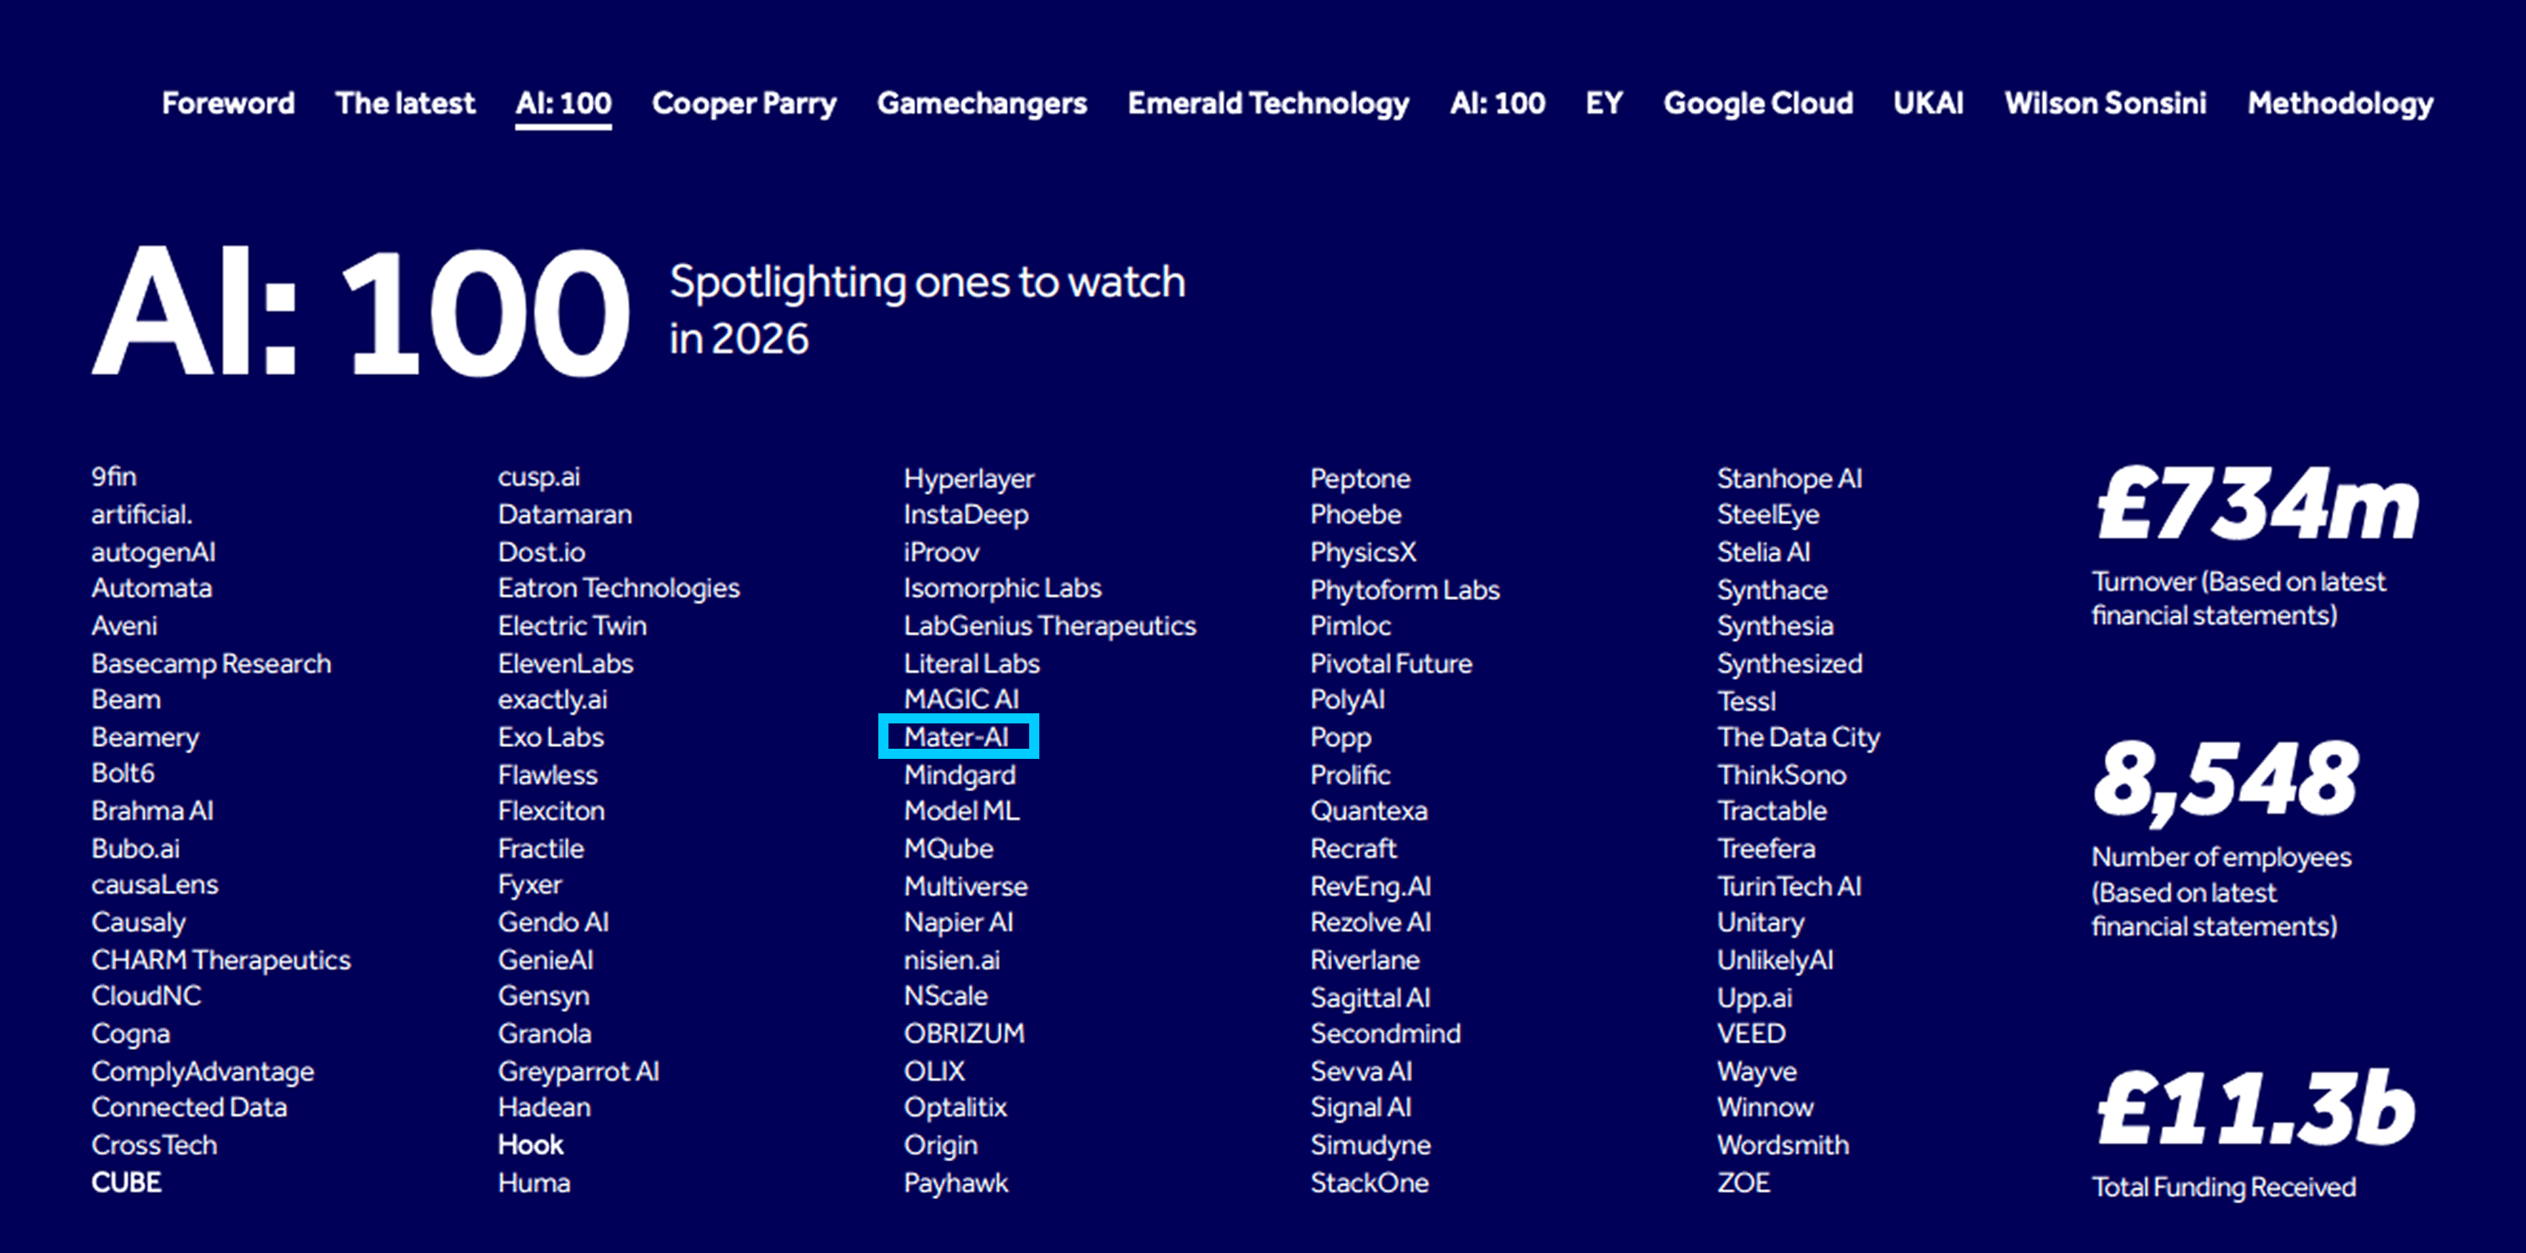
Task: Click Beamery in the company list
Action: (145, 737)
